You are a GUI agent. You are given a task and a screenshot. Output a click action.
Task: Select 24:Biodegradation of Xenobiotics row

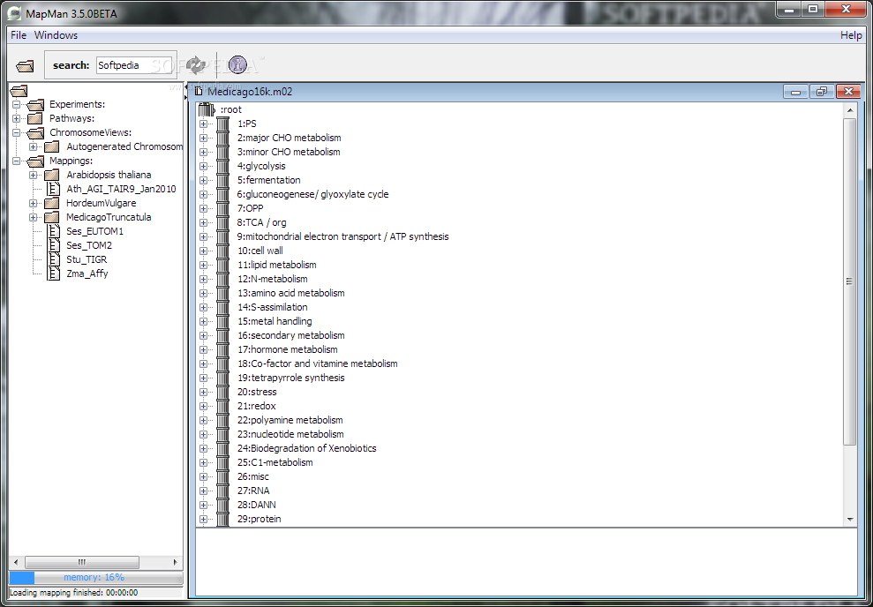307,448
